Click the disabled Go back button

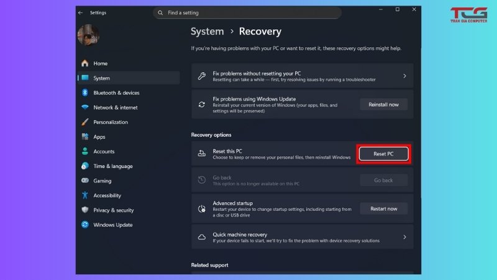383,180
